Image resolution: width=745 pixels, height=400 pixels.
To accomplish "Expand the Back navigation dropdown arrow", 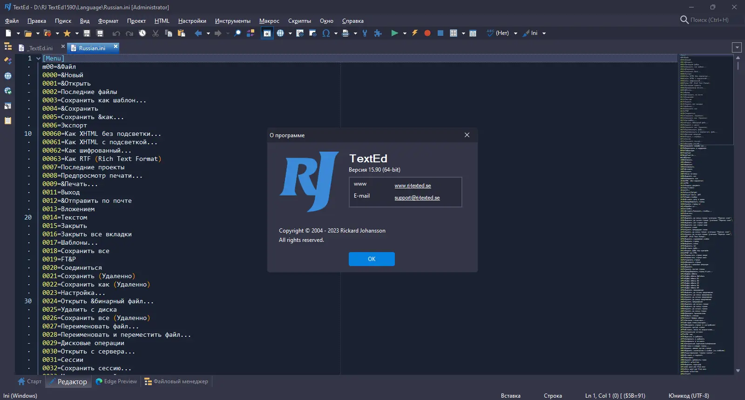I will [x=208, y=33].
